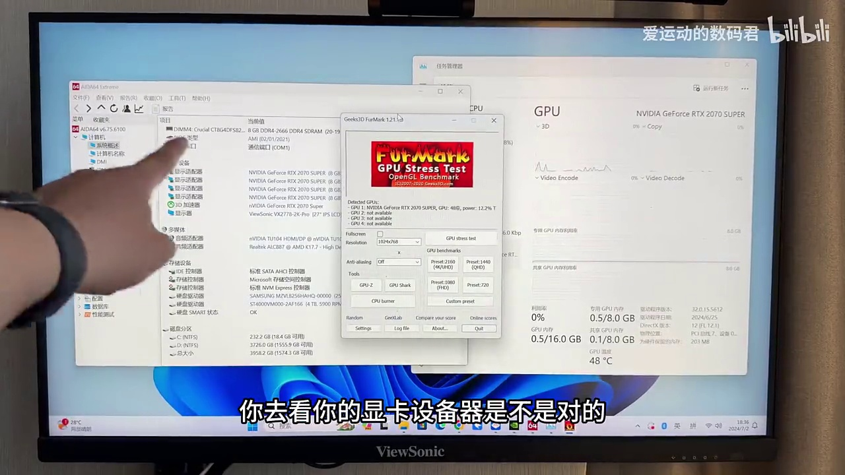Open the Video Decode graph dropdown in Task Manager
The image size is (845, 475).
point(661,178)
